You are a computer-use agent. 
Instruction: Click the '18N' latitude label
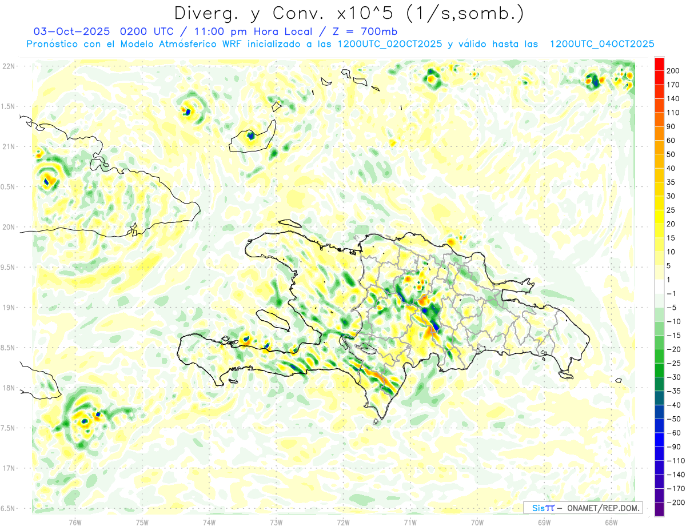click(x=8, y=388)
